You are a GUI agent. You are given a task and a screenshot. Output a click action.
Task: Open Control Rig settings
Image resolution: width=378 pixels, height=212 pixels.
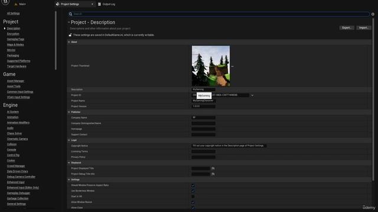pos(13,155)
